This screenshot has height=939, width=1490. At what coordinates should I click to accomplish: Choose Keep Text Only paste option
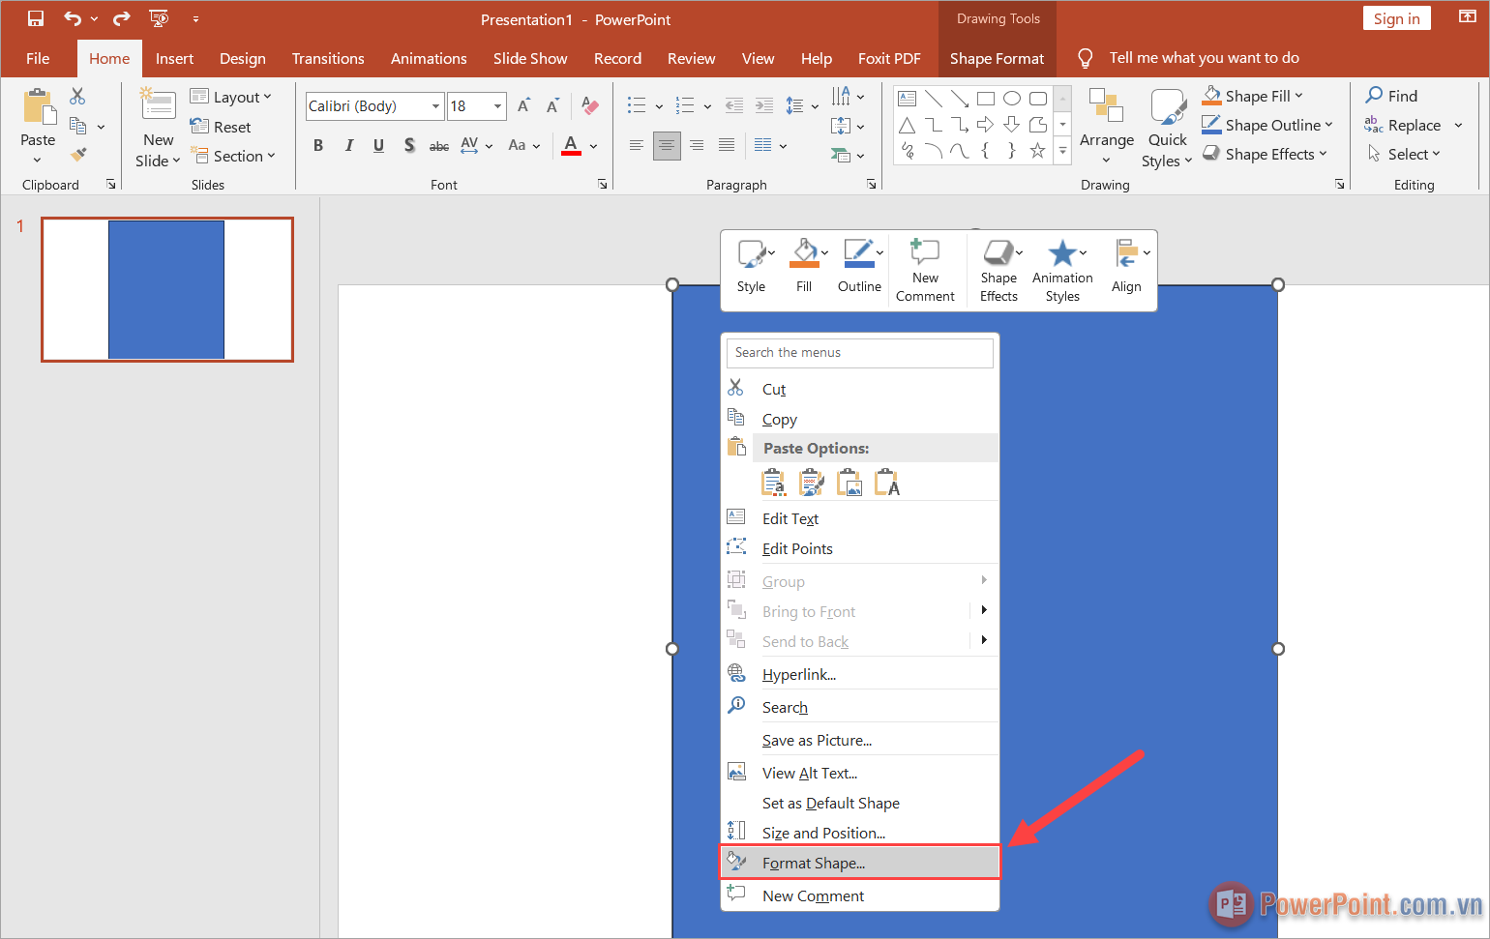(887, 482)
